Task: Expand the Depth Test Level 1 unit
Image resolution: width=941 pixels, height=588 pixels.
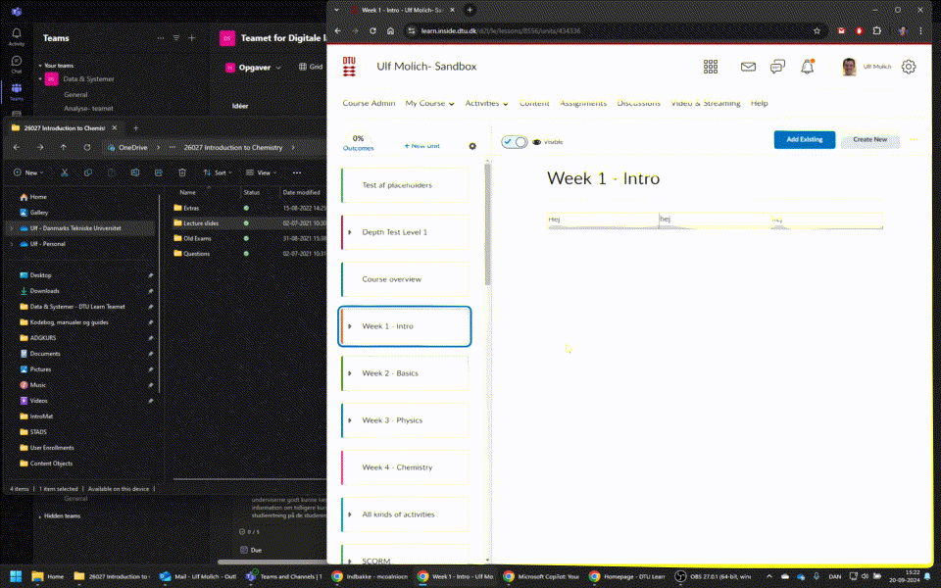Action: tap(350, 232)
